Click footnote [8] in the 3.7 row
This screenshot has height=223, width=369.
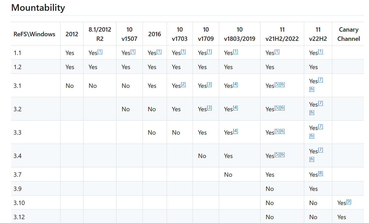[x=320, y=173]
